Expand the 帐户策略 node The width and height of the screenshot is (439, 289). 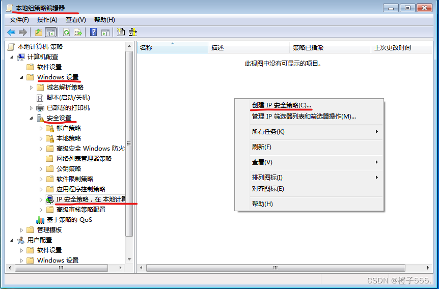pos(41,128)
